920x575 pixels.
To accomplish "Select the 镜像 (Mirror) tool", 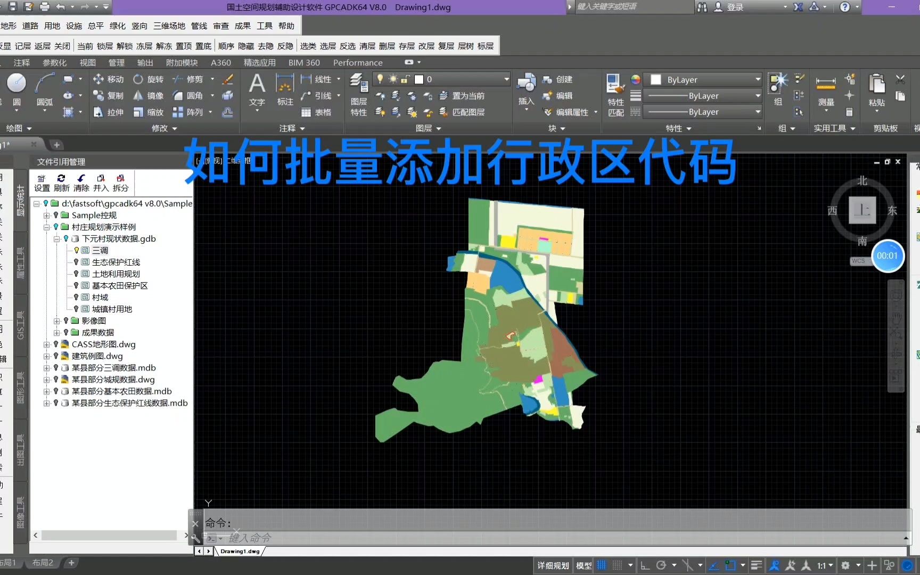I will [x=149, y=96].
